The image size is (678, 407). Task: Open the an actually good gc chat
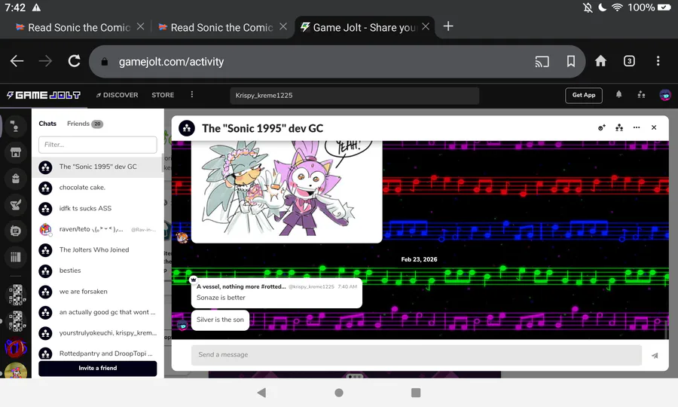pos(98,312)
